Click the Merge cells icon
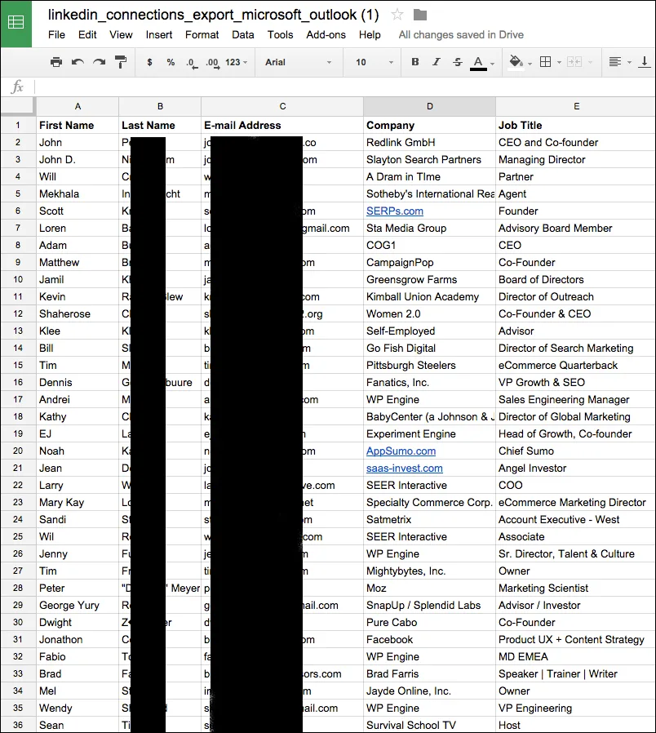The width and height of the screenshot is (656, 733). click(574, 62)
